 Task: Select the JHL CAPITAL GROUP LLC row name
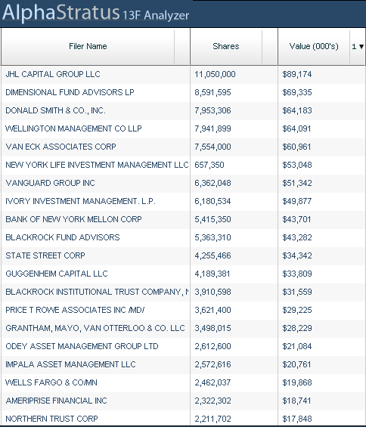click(53, 74)
